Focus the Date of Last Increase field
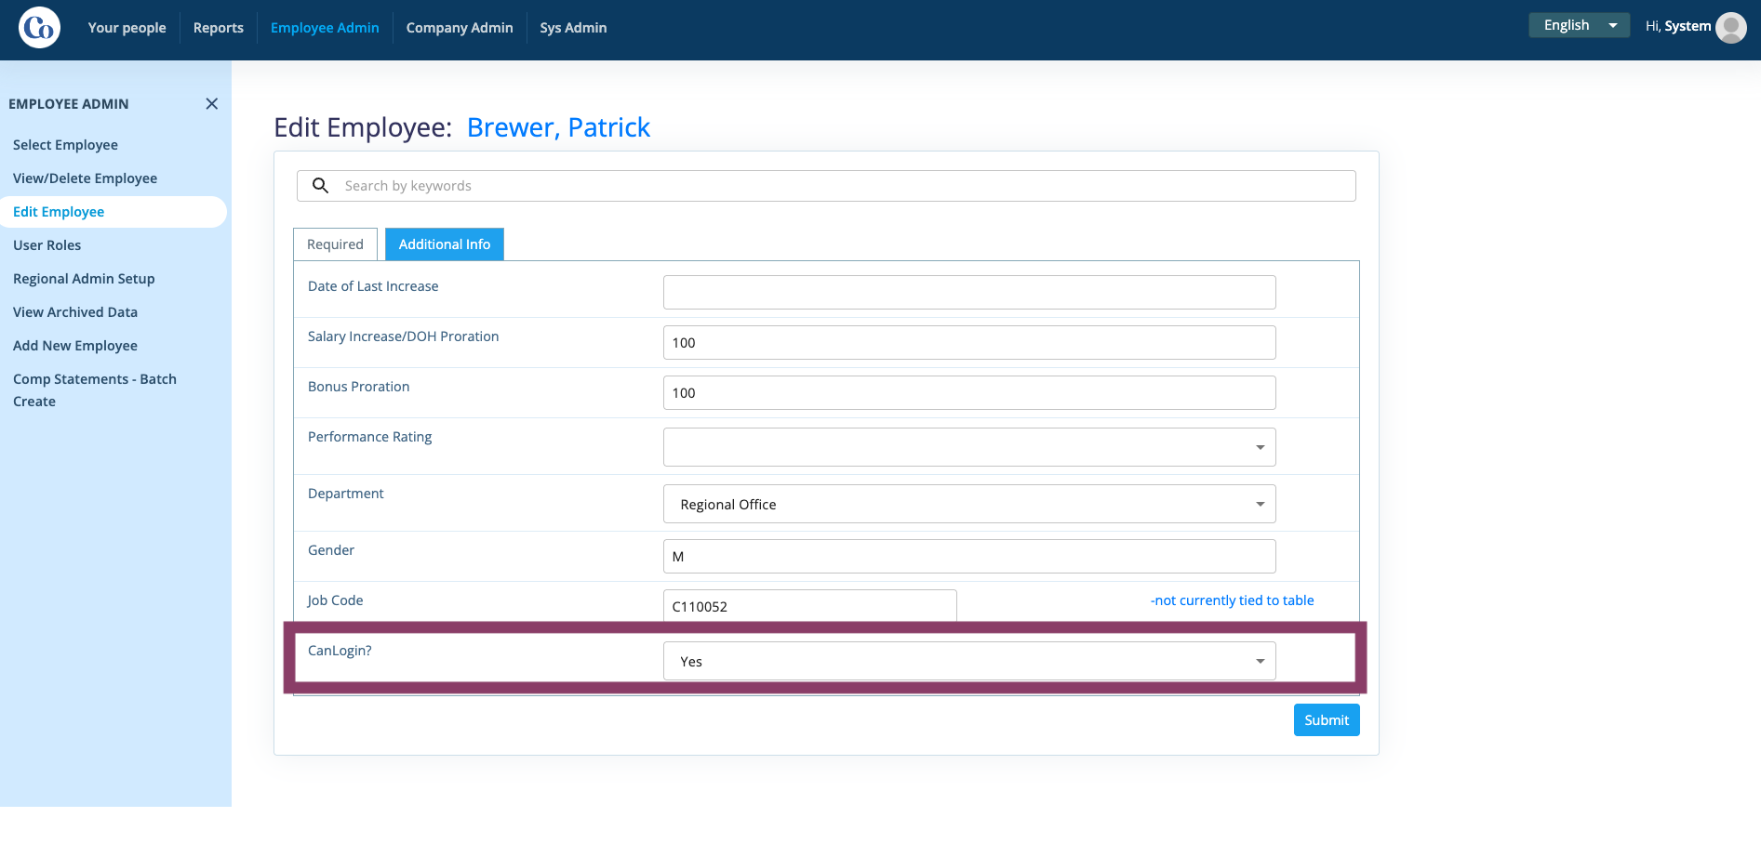 pyautogui.click(x=969, y=292)
